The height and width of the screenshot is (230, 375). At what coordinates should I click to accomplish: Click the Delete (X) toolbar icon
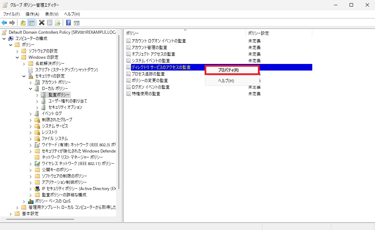[41, 23]
